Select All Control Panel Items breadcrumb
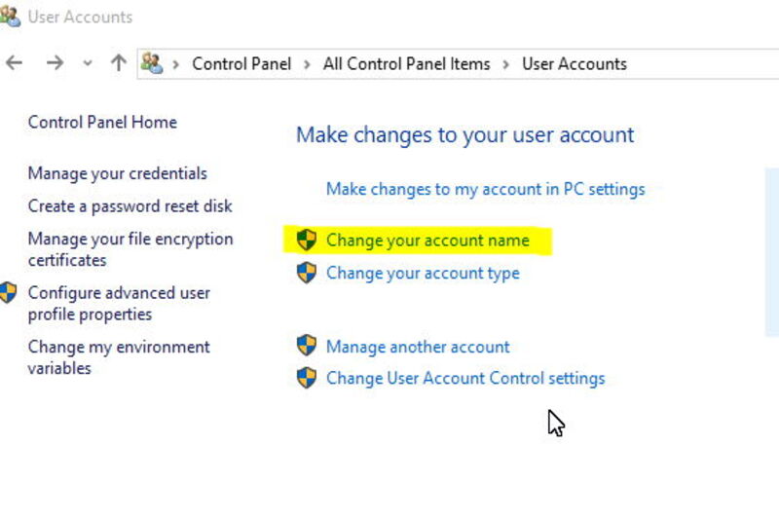779x519 pixels. (x=406, y=64)
